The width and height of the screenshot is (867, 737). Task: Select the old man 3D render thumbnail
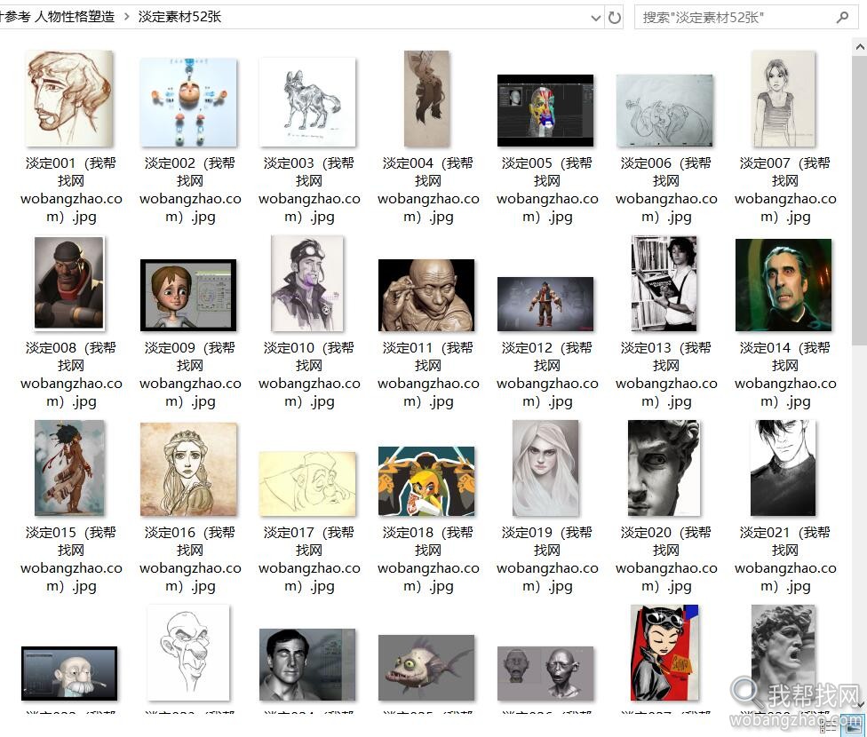click(69, 673)
